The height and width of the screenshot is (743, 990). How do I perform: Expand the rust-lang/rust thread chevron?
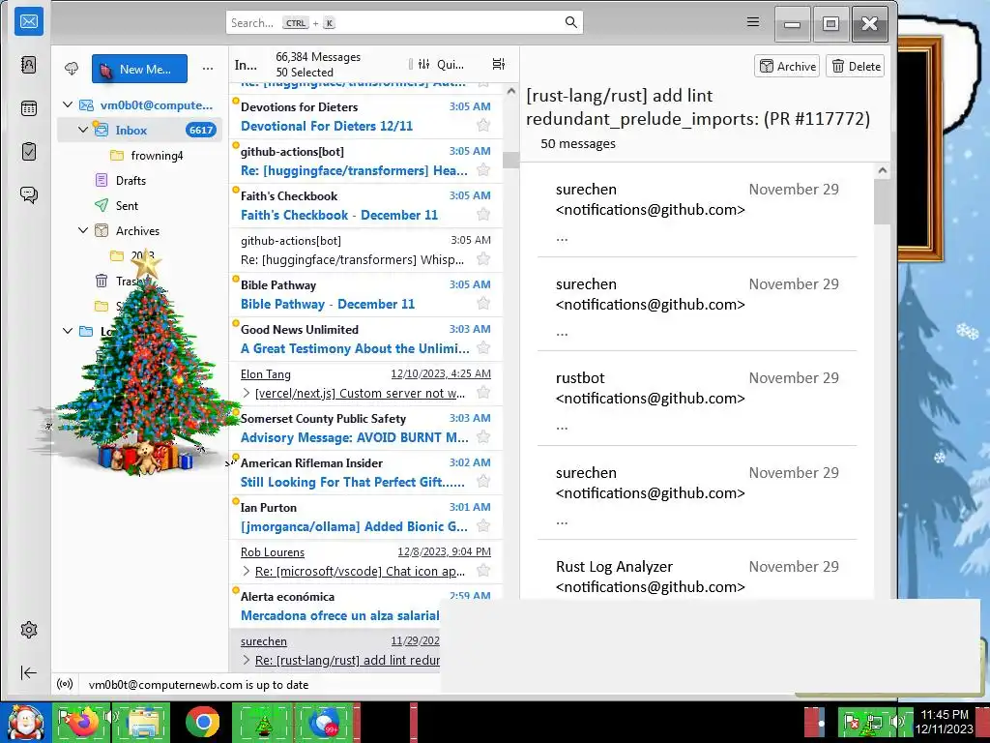(x=247, y=660)
